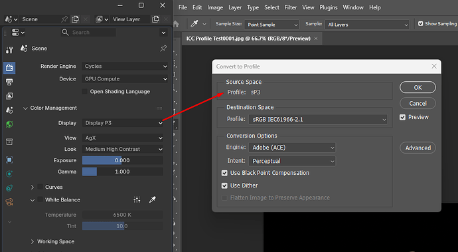458x252 pixels.
Task: Open the Output properties tab with printer icon
Action: tap(9, 82)
